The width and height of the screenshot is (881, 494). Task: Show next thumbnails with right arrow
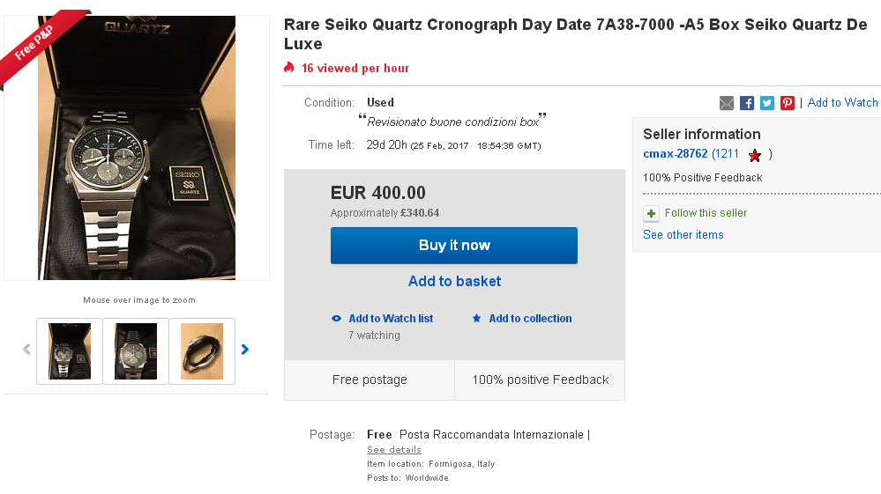245,350
